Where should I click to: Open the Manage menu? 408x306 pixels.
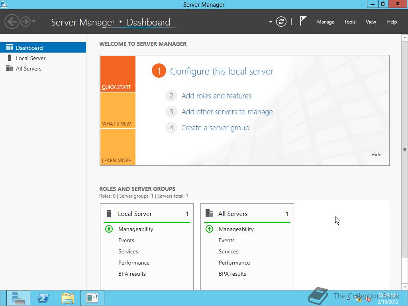click(326, 22)
